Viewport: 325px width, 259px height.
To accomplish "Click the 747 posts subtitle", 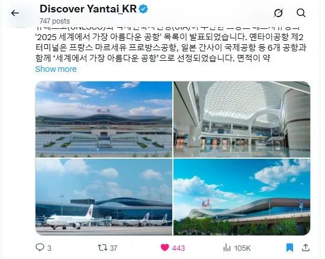I will point(54,21).
